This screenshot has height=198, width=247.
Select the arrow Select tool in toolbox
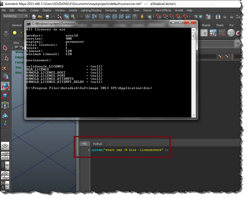[5, 48]
